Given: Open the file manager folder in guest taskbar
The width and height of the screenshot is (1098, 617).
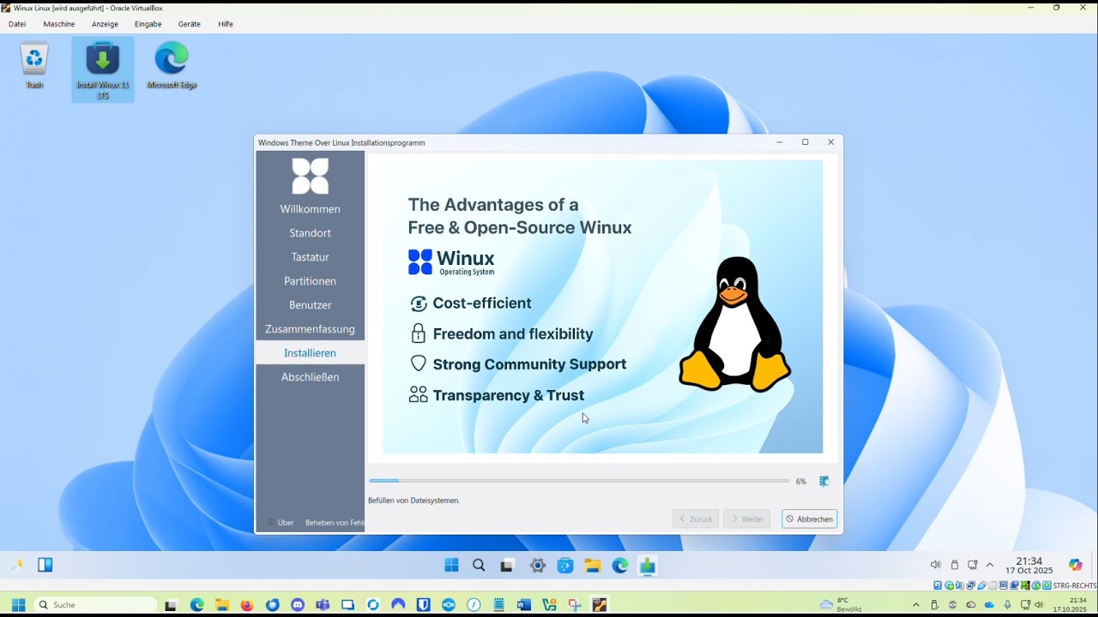Looking at the screenshot, I should pos(592,566).
